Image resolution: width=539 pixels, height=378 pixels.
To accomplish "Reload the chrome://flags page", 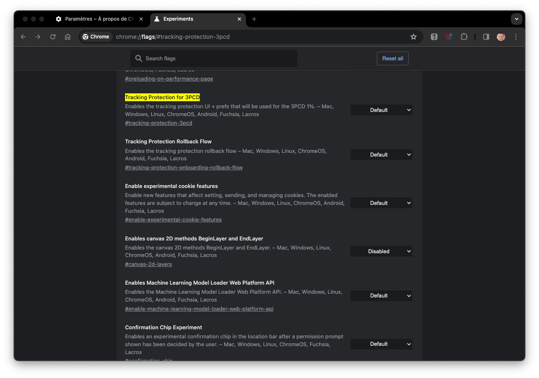I will 53,37.
